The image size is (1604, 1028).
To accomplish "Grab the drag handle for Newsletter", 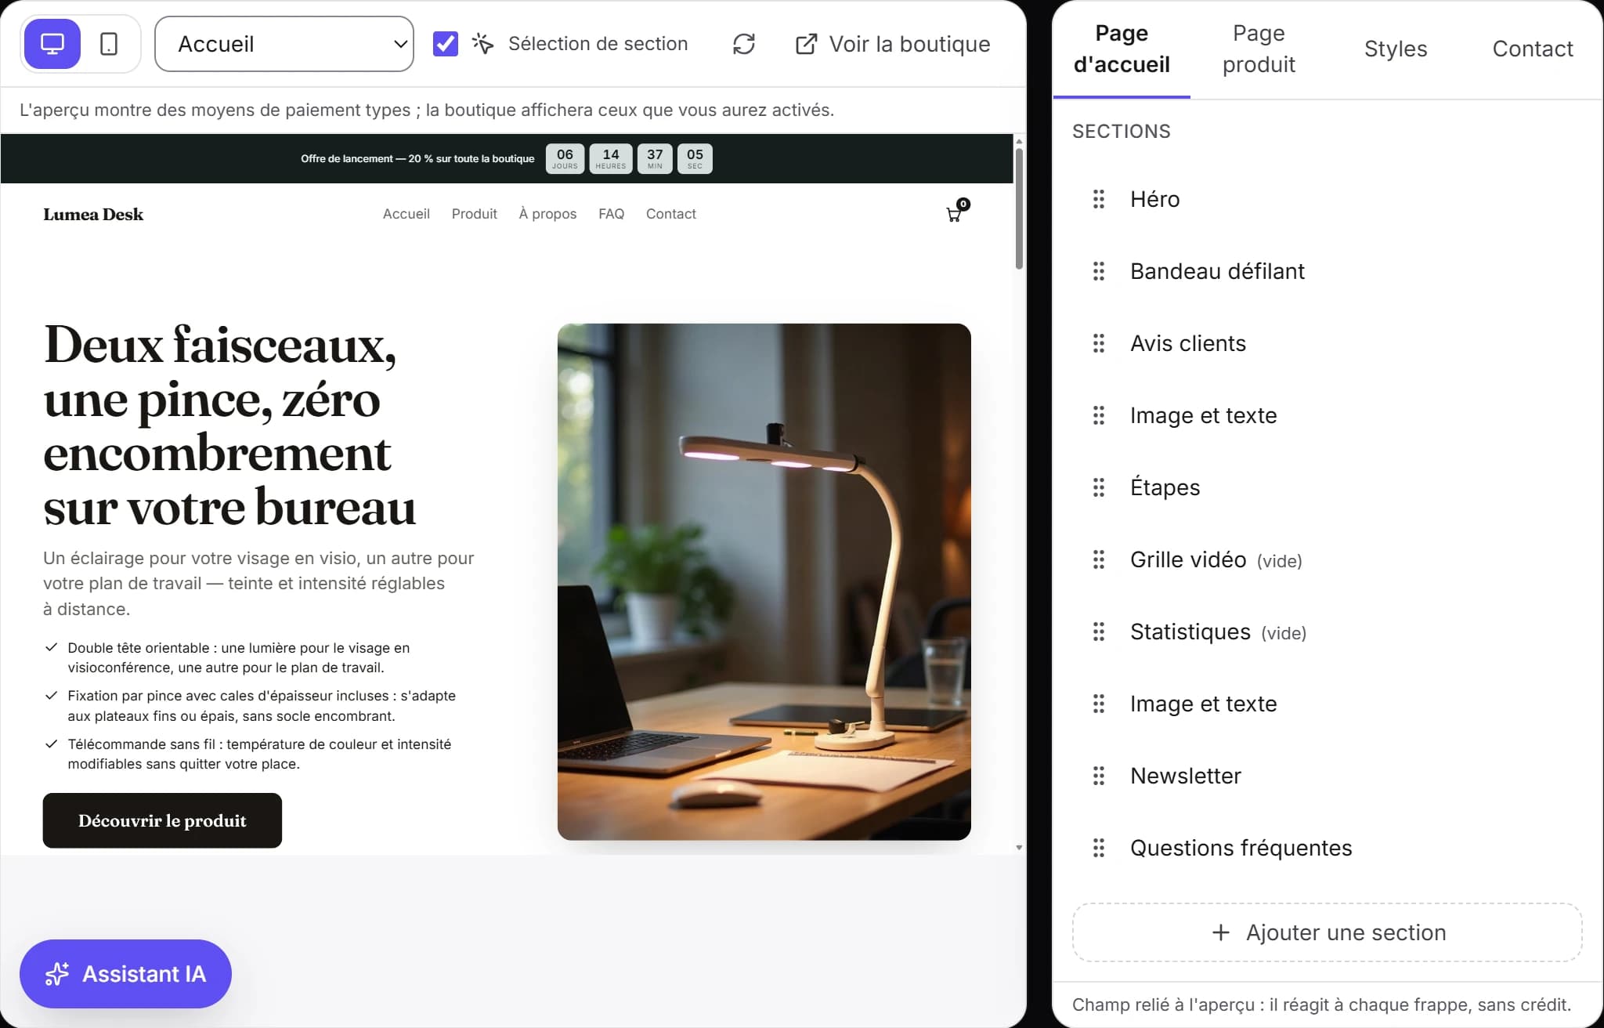I will (1099, 776).
